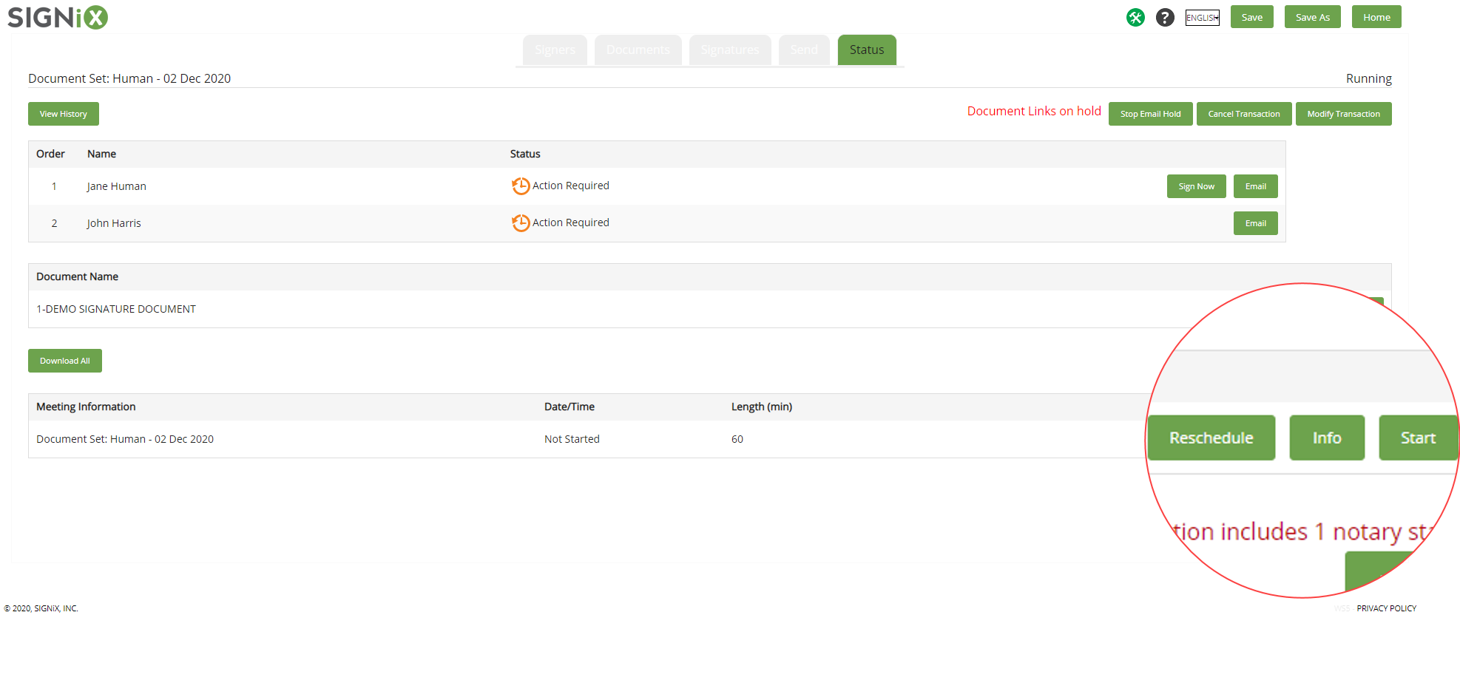The height and width of the screenshot is (700, 1460).
Task: Switch to the Status tab
Action: [x=866, y=50]
